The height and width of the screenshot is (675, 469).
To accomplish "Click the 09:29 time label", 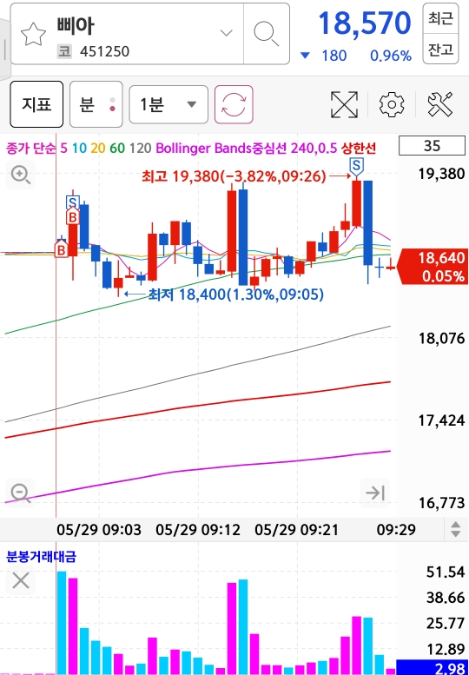I will coord(396,530).
